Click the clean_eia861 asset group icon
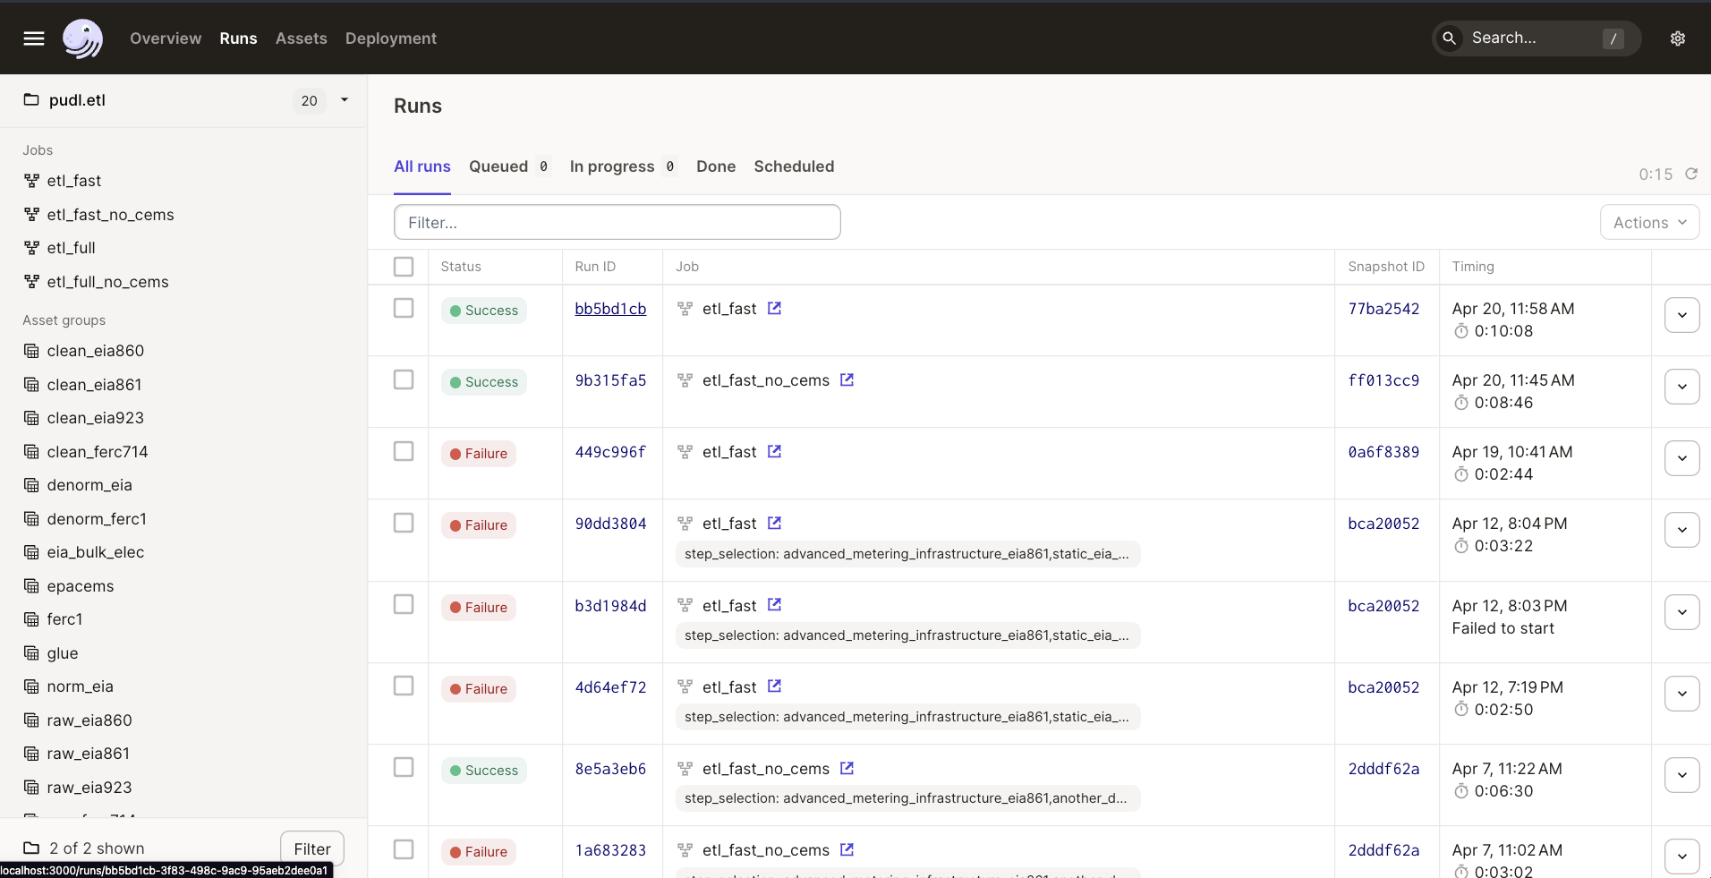 31,385
